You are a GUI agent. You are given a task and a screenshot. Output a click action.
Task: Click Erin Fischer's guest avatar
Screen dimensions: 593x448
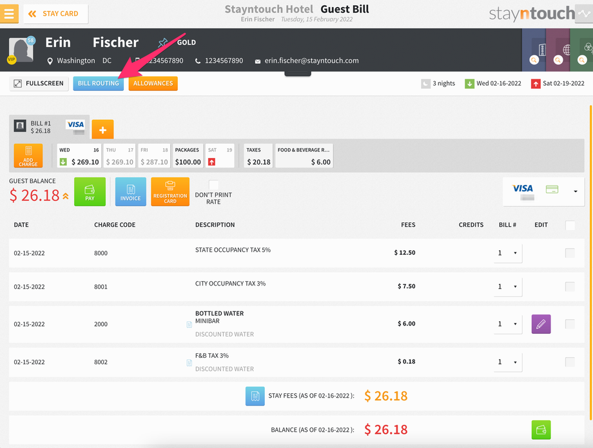point(21,50)
